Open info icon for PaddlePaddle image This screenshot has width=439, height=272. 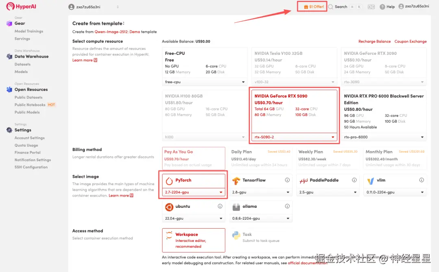coord(354,180)
